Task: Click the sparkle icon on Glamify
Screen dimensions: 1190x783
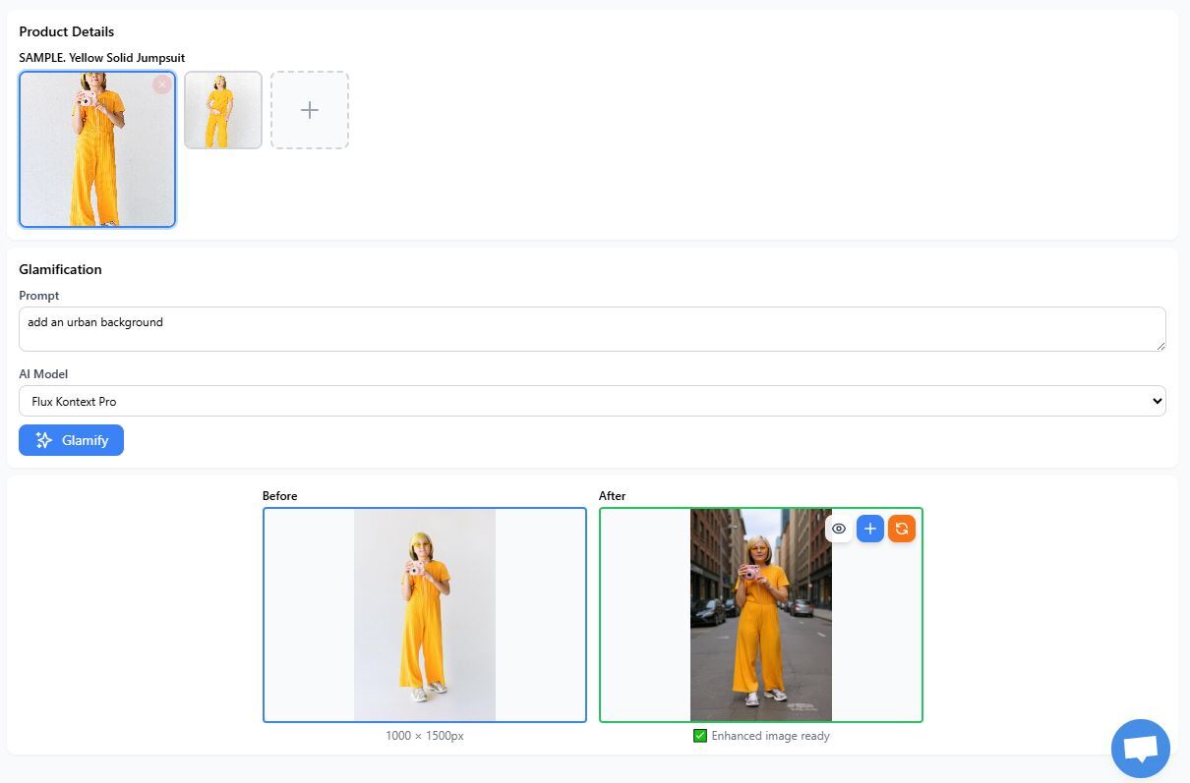Action: pos(43,440)
